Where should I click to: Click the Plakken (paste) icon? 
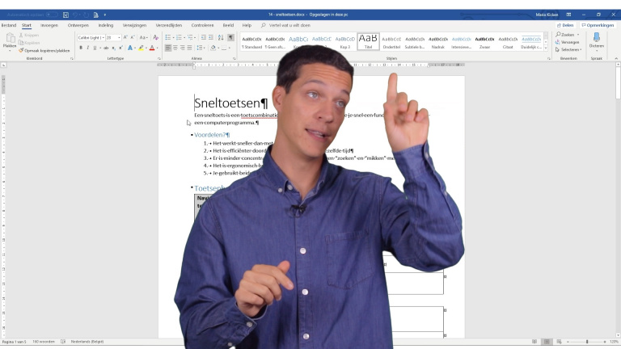(10, 40)
